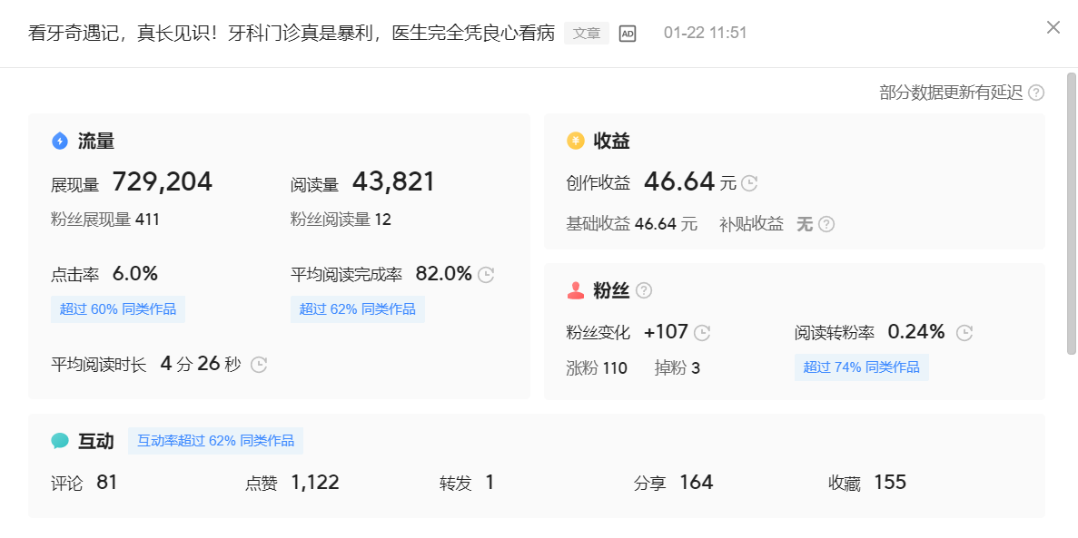Refresh 平均阅读时长 via its clock icon
The image size is (1078, 538).
(258, 365)
